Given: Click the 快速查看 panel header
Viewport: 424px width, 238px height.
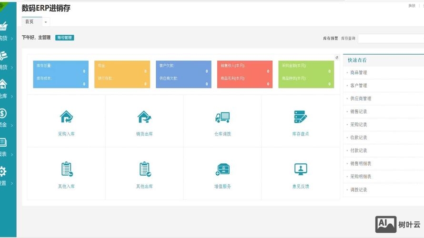Looking at the screenshot, I should click(x=384, y=60).
